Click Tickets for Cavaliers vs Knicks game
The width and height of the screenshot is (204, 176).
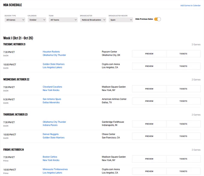coord(183,89)
